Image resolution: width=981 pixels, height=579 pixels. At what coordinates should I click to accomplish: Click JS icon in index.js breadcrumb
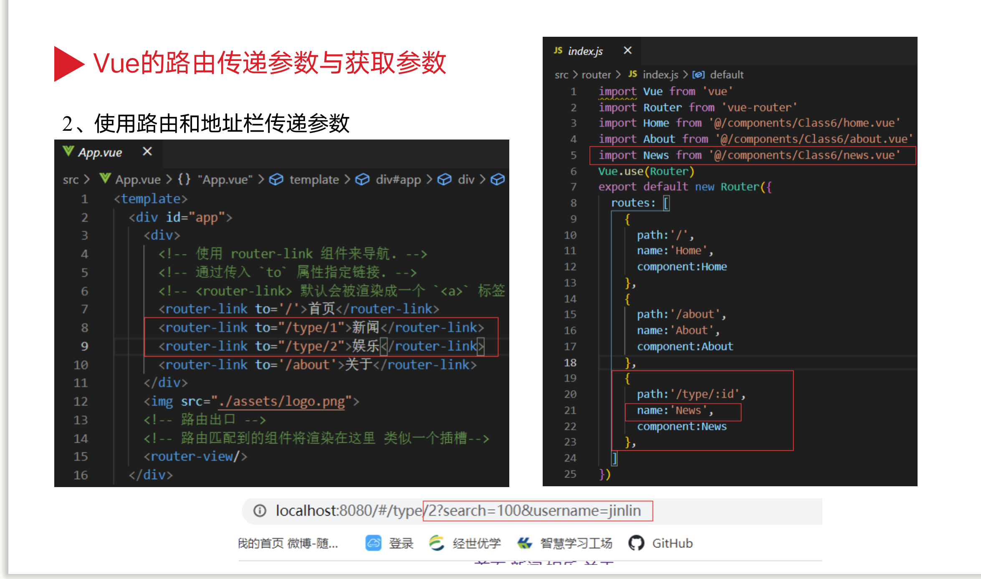click(633, 74)
